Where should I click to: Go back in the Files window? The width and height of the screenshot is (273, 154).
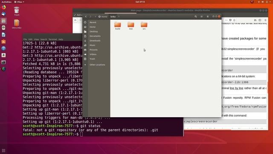click(x=86, y=17)
